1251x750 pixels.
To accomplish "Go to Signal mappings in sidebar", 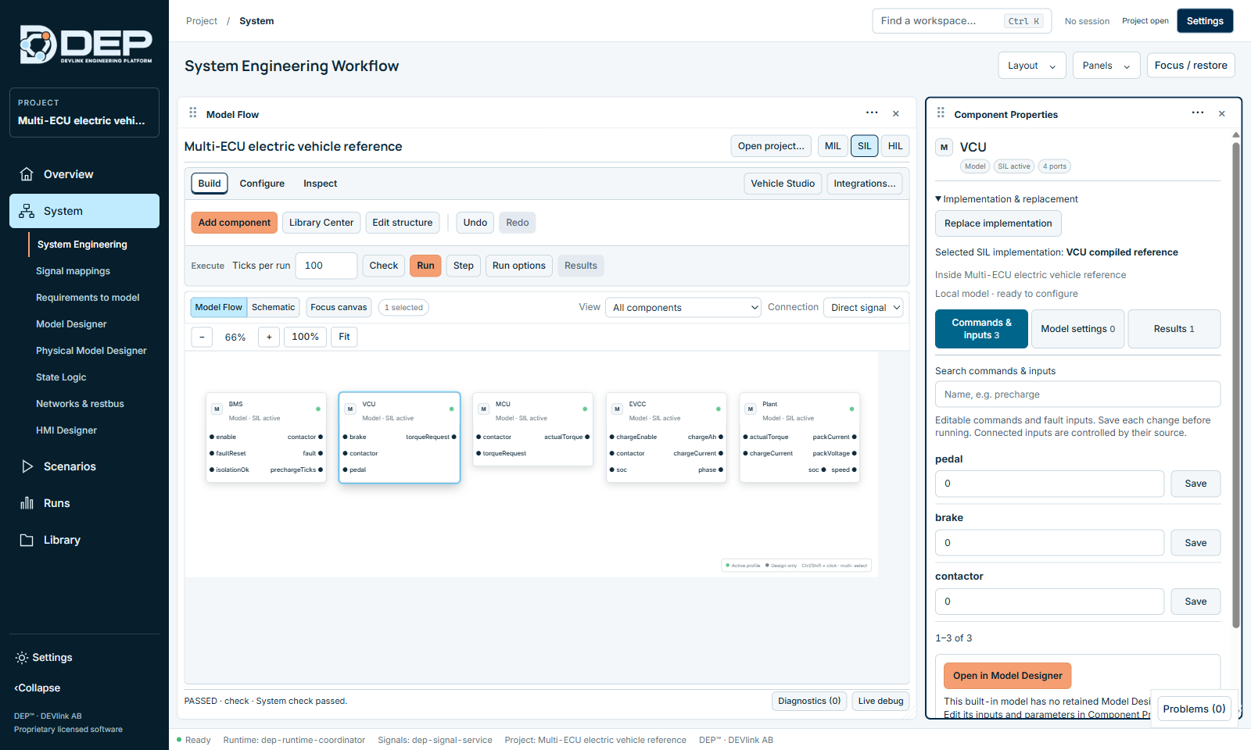I will (73, 271).
